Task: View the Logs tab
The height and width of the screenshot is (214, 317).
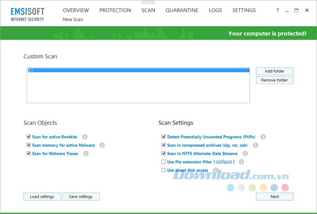Action: click(215, 10)
